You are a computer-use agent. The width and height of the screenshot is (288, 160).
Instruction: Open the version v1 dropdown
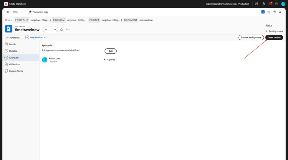tap(50, 30)
